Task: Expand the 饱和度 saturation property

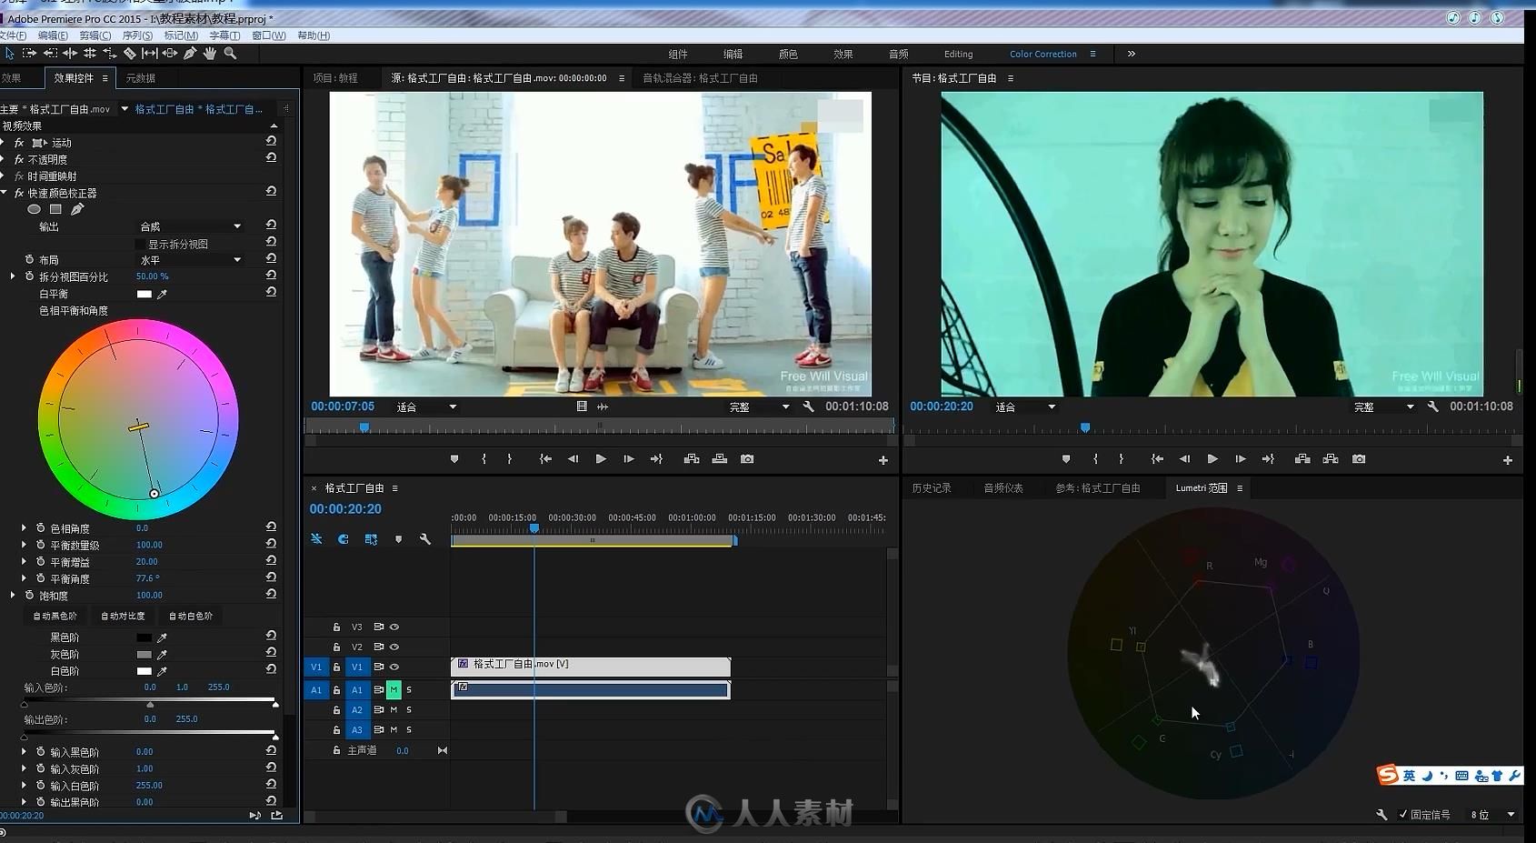Action: point(13,596)
